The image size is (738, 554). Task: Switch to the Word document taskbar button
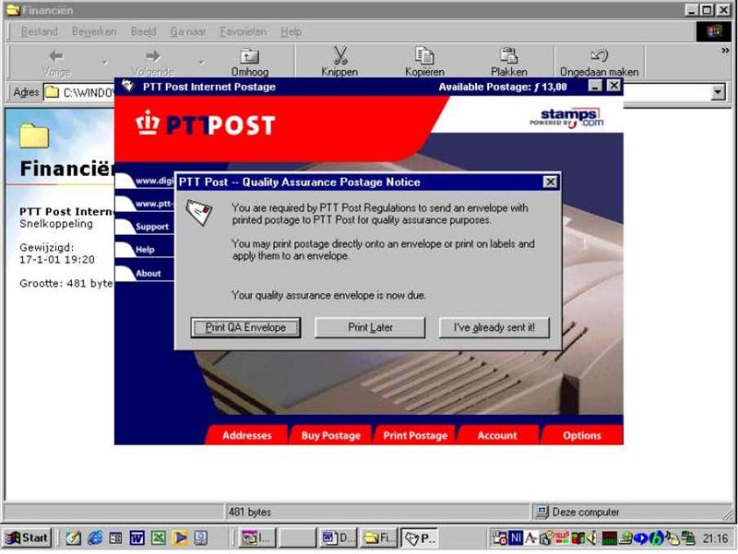[338, 538]
